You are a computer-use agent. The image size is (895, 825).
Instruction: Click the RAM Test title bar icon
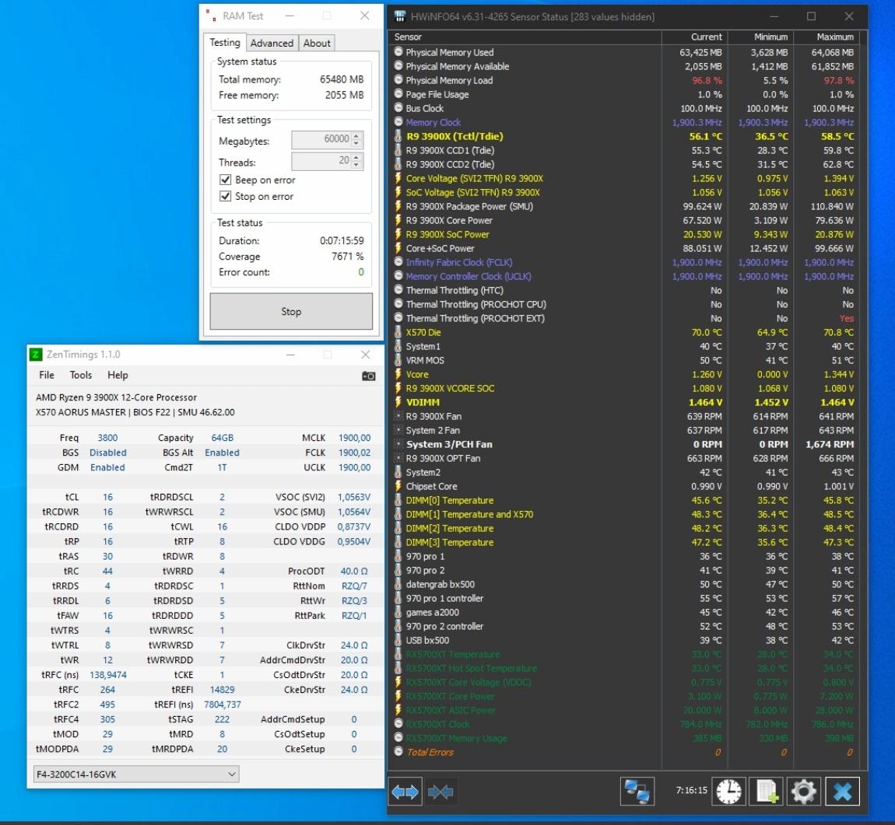(x=211, y=16)
